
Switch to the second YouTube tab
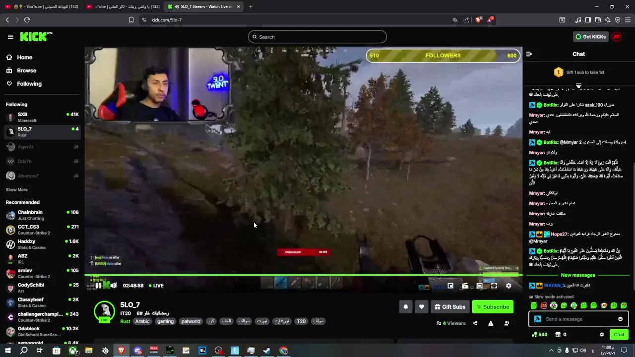click(123, 6)
